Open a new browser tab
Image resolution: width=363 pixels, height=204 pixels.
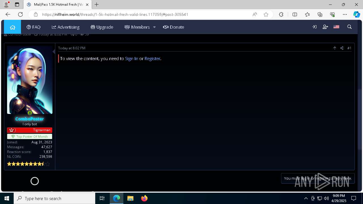coord(97,5)
